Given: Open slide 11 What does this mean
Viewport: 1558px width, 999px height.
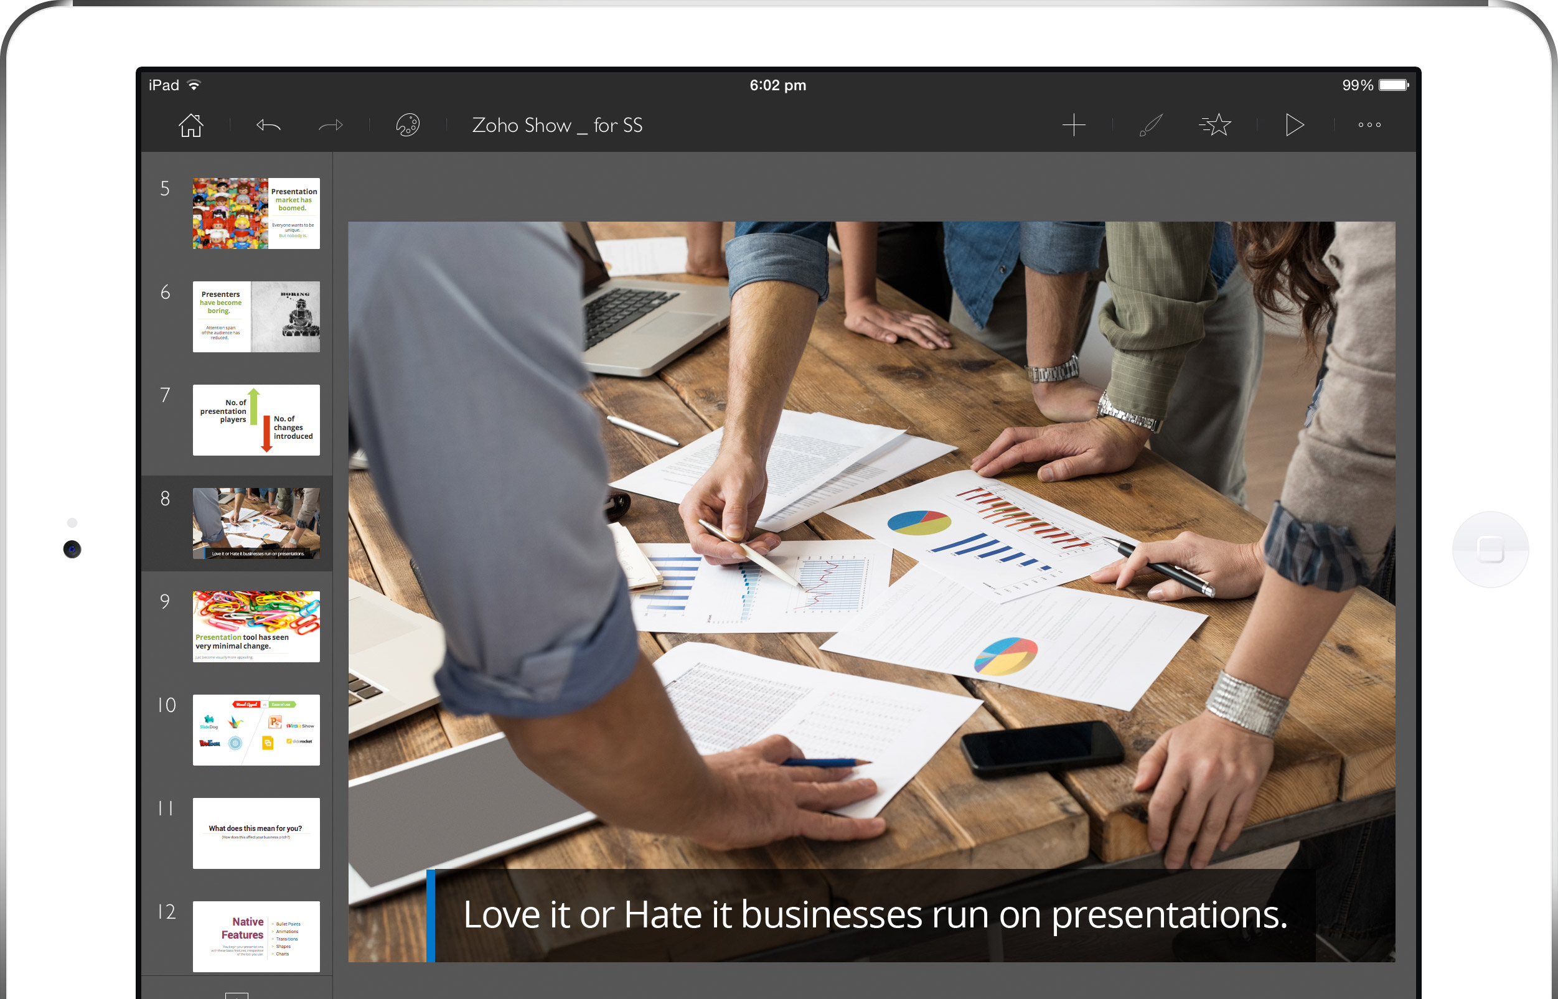Looking at the screenshot, I should 256,833.
